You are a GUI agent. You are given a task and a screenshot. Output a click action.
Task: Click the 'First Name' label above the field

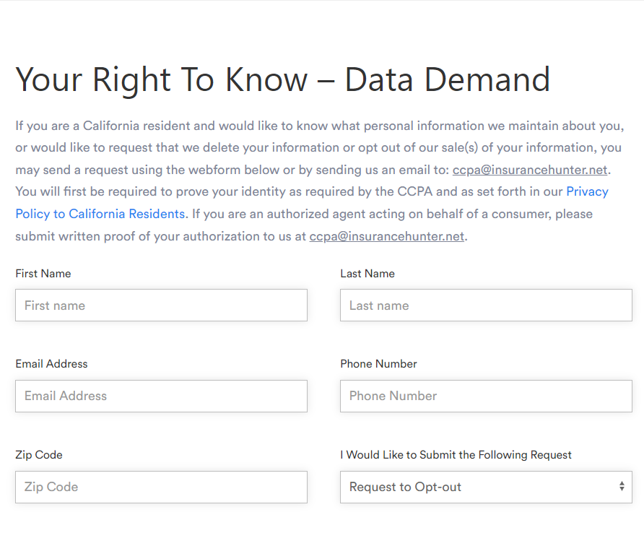(43, 274)
